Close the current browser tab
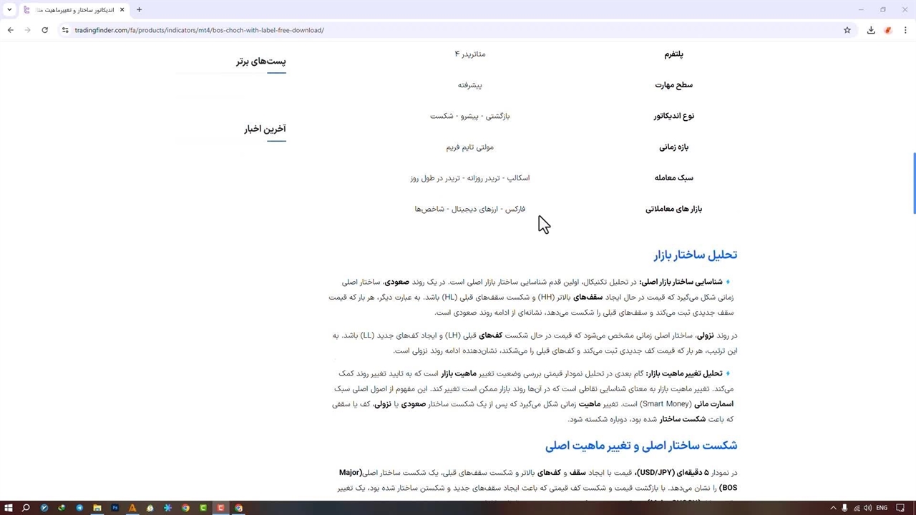This screenshot has width=916, height=515. pos(122,10)
